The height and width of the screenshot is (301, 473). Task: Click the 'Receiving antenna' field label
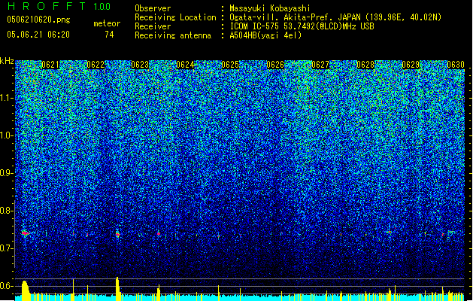173,35
